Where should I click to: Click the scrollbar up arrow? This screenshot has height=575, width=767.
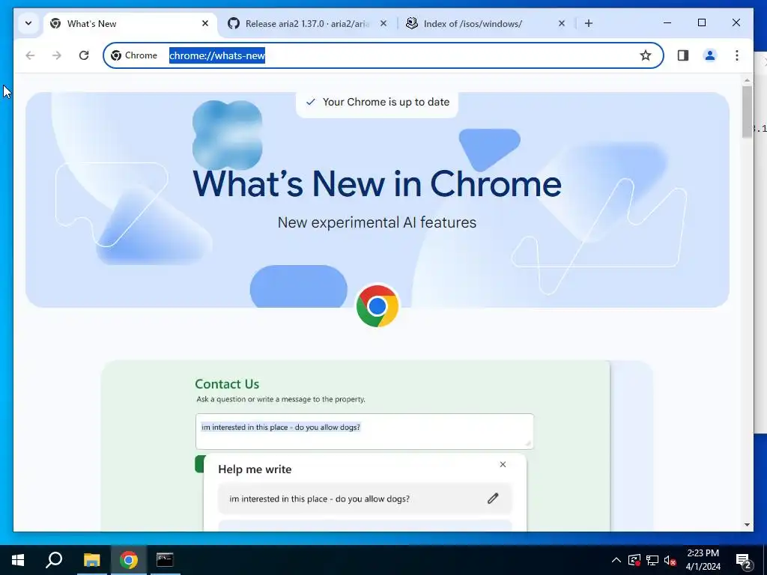click(x=747, y=79)
